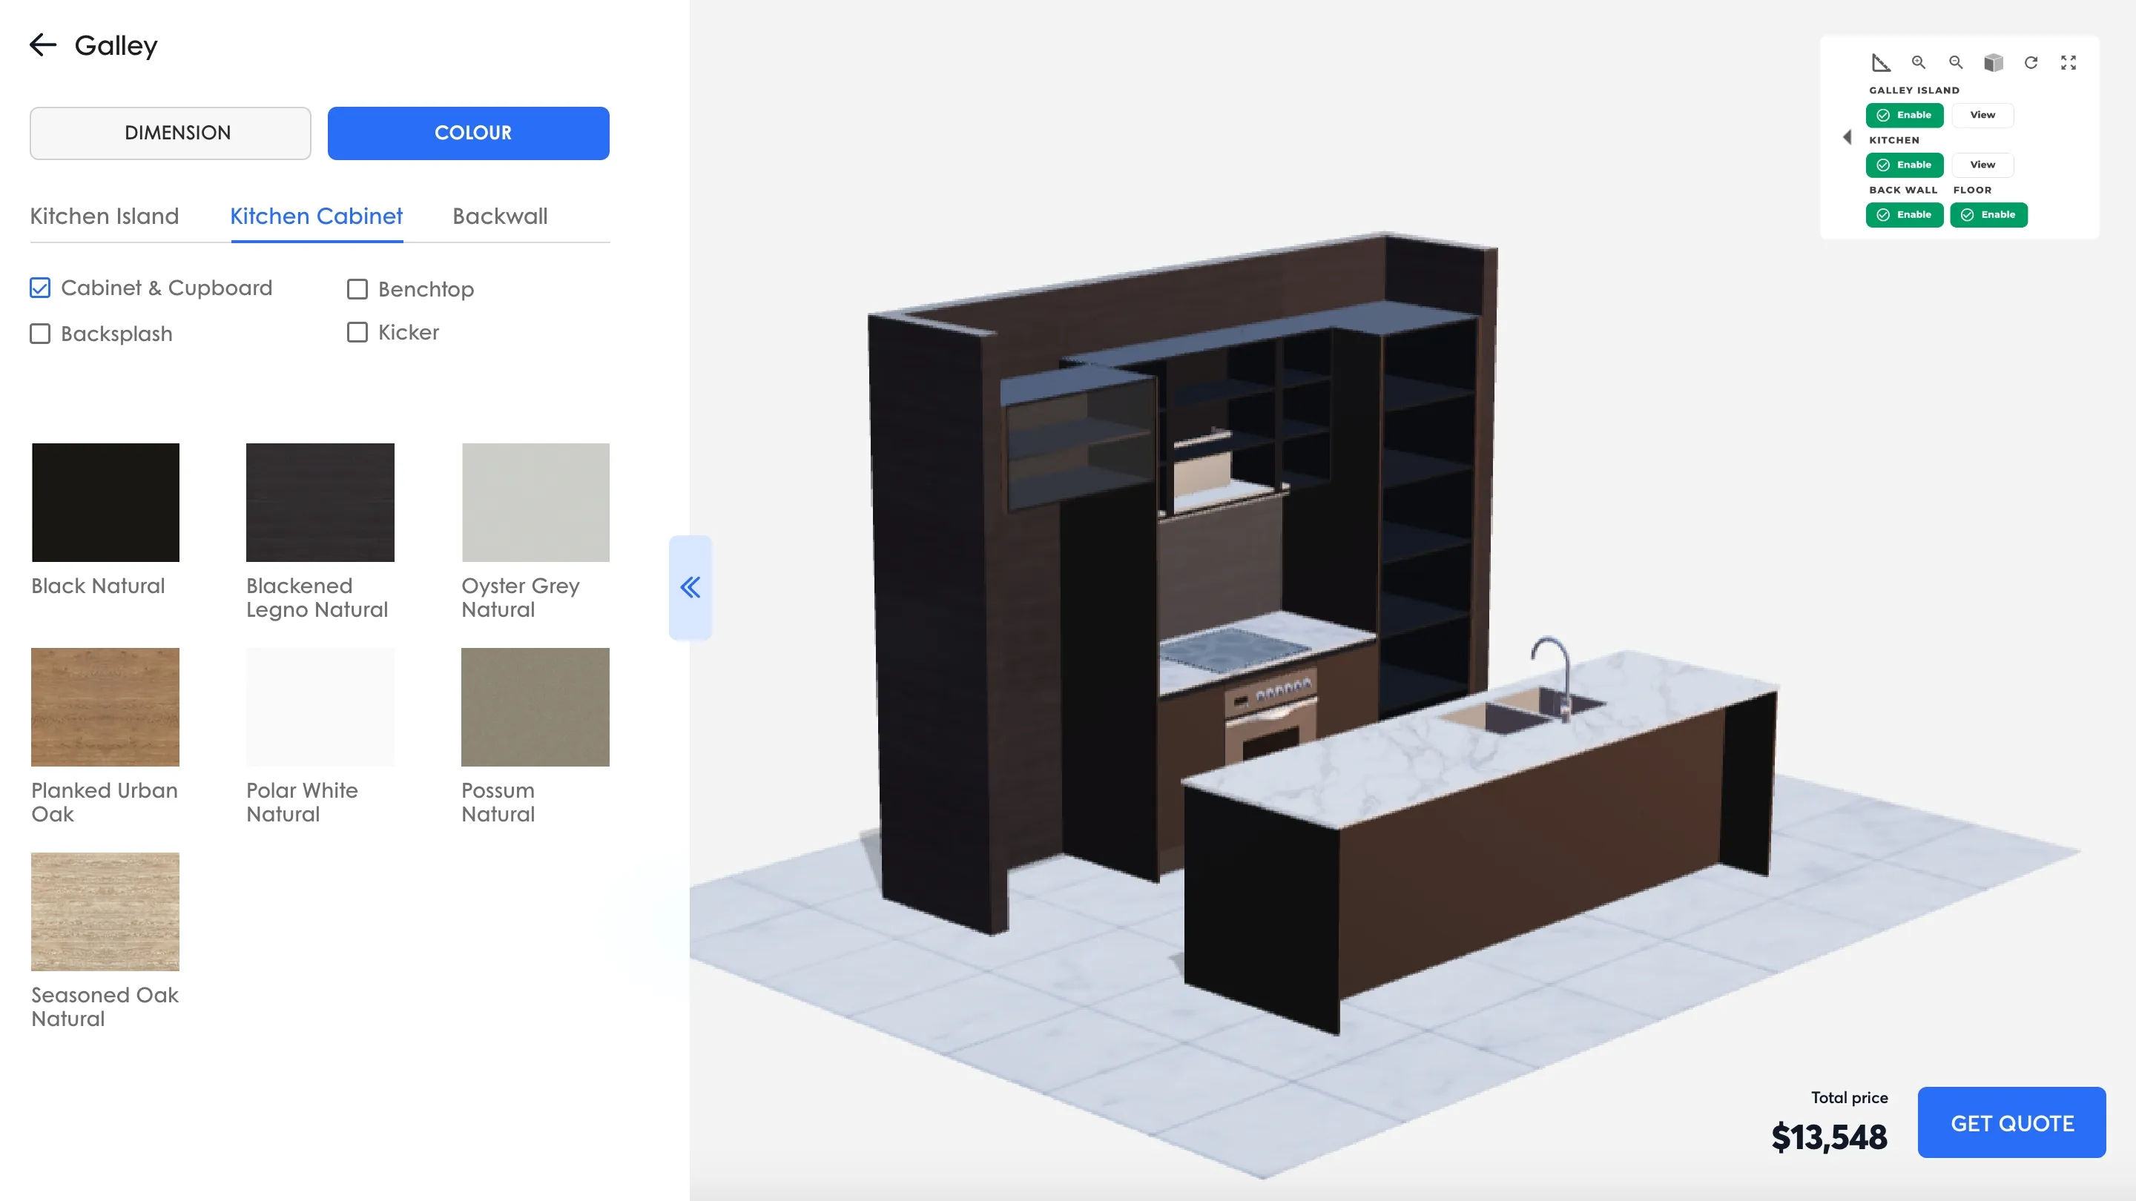Zoom in on the 3D kitchen view
This screenshot has height=1201, width=2136.
(x=1918, y=63)
